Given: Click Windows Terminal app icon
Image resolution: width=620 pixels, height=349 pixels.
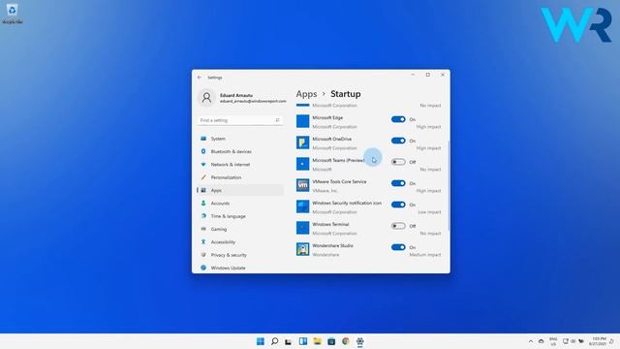Looking at the screenshot, I should (x=303, y=228).
